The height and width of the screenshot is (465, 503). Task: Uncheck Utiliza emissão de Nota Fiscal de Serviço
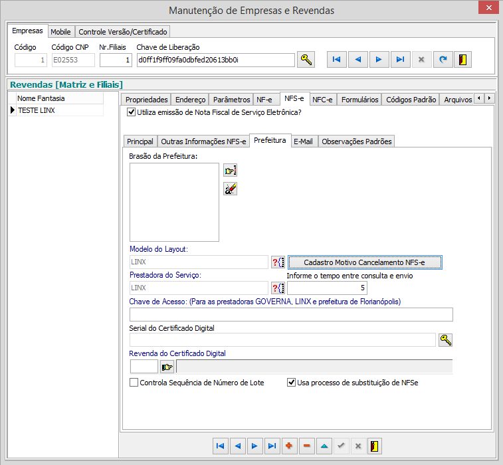[131, 113]
